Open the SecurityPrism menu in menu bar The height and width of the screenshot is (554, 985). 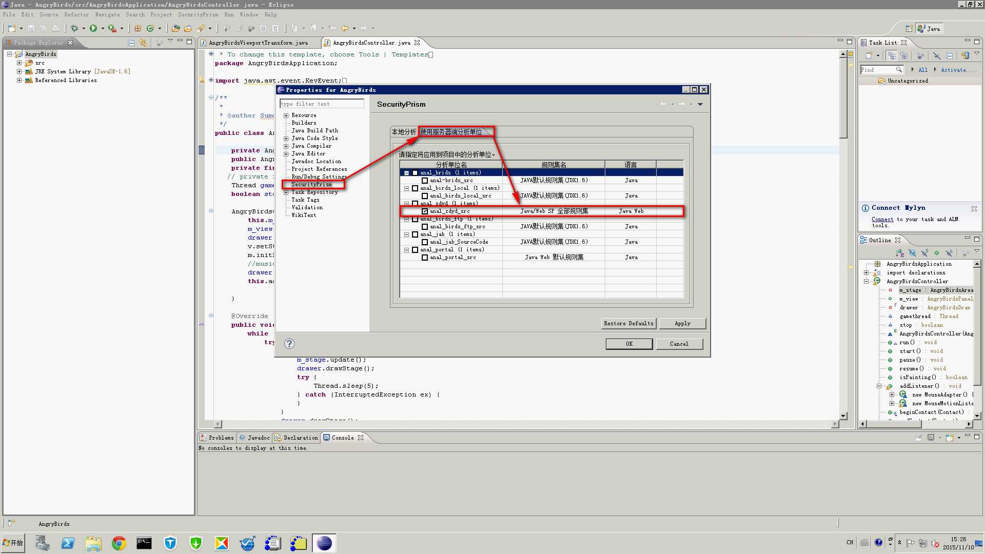tap(198, 14)
